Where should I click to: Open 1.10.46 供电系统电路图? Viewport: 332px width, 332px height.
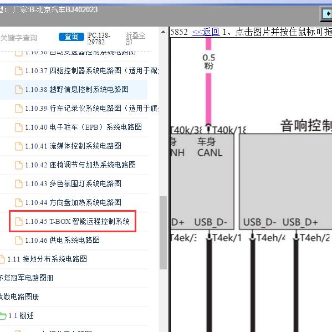(63, 240)
